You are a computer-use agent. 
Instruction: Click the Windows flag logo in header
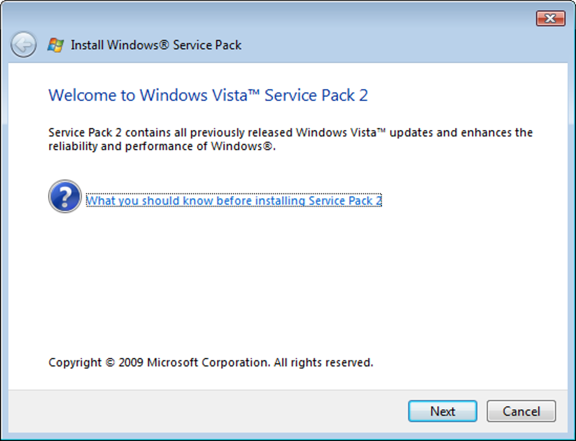(x=55, y=45)
